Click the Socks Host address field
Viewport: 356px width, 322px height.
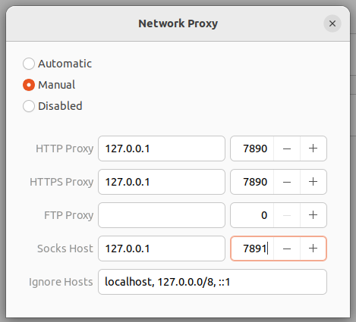(x=162, y=249)
